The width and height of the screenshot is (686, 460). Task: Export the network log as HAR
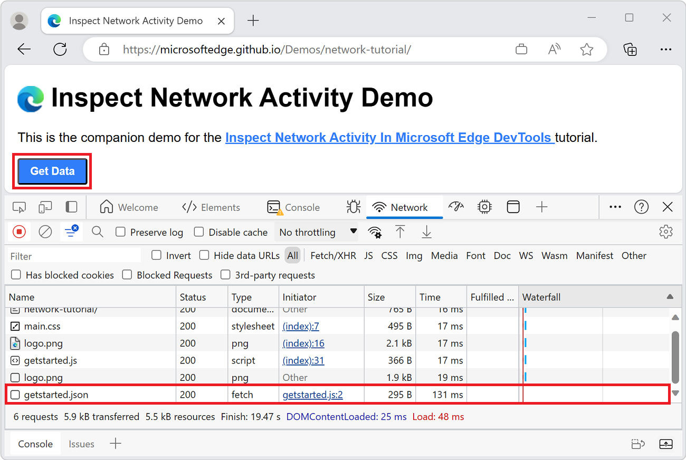(426, 232)
